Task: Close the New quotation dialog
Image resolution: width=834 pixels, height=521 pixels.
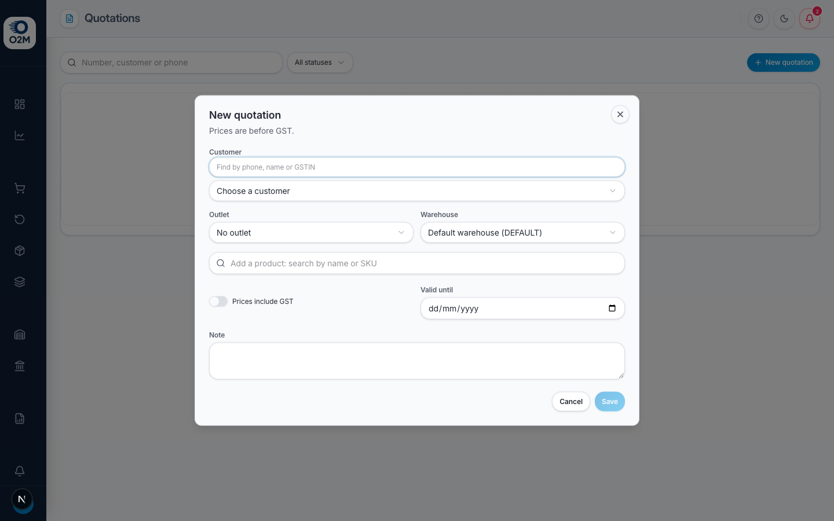Action: click(620, 115)
